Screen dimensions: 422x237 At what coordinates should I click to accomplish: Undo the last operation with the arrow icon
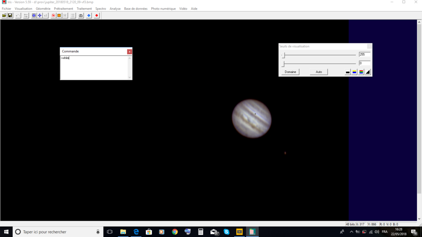coord(18,16)
